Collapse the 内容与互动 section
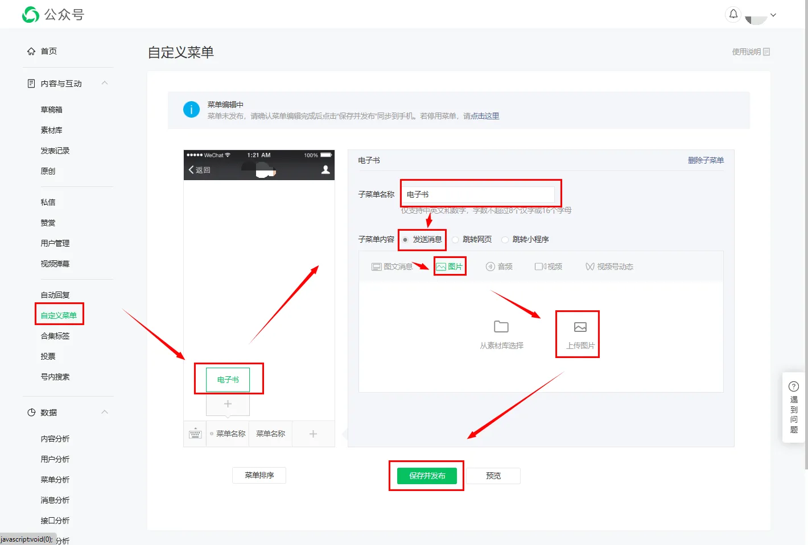This screenshot has height=545, width=808. [x=105, y=83]
